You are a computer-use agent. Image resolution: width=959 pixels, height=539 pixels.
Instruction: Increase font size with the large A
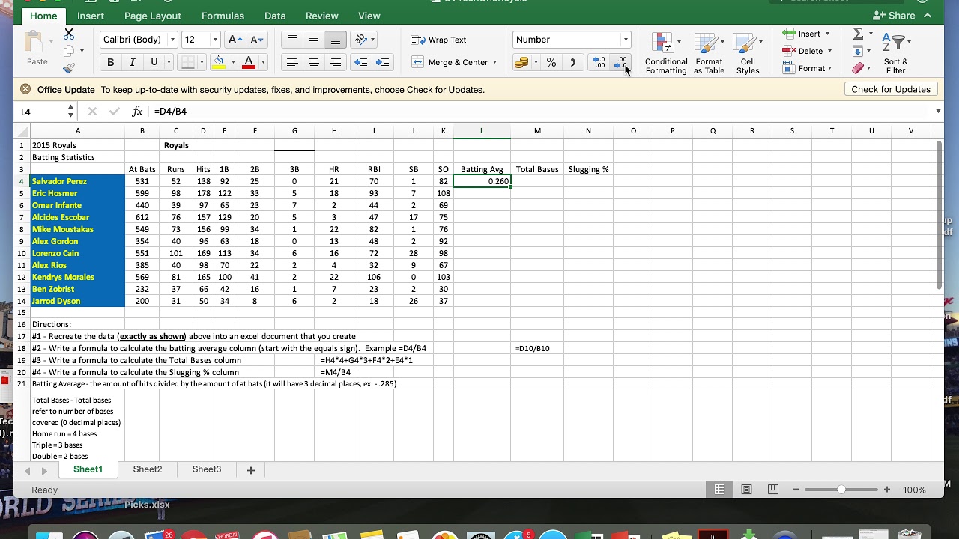point(235,40)
